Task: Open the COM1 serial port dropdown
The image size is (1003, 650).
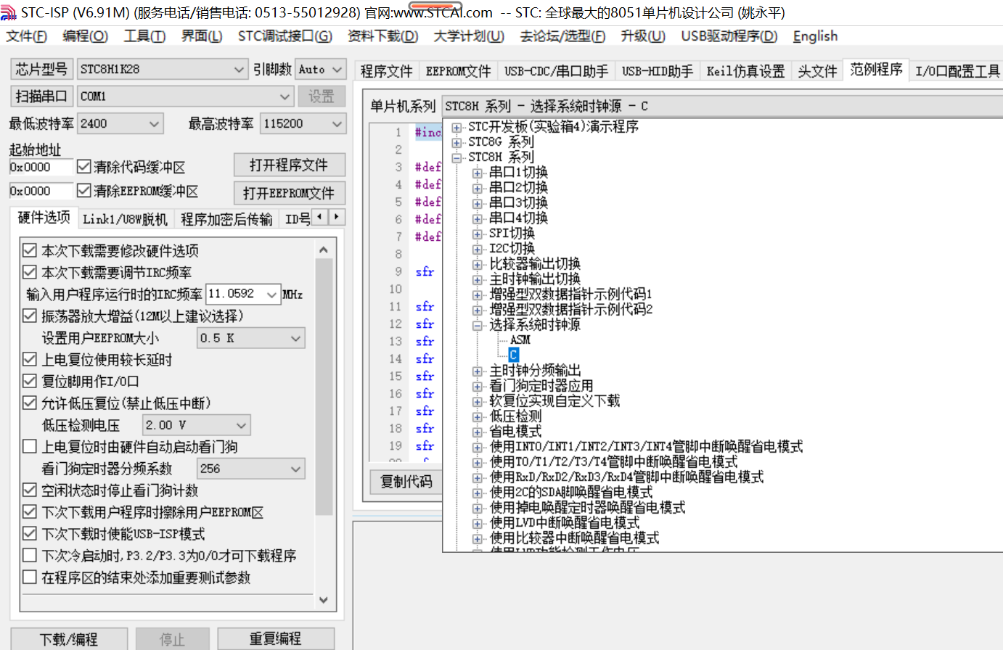Action: click(x=285, y=96)
